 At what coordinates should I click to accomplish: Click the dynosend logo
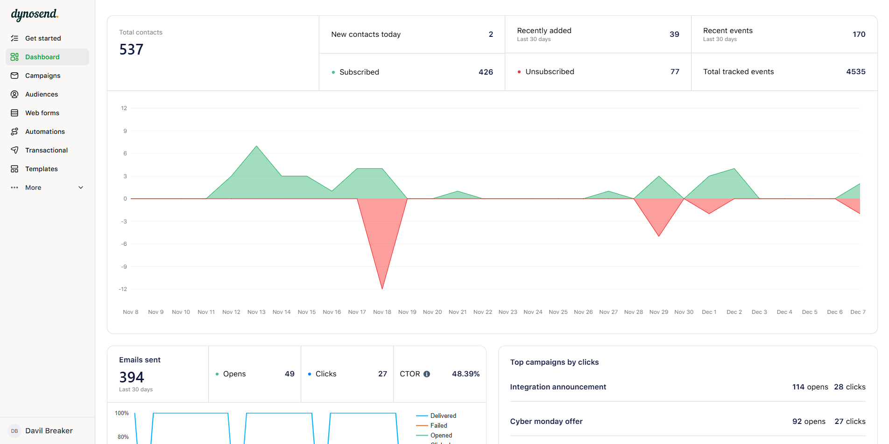[x=34, y=14]
